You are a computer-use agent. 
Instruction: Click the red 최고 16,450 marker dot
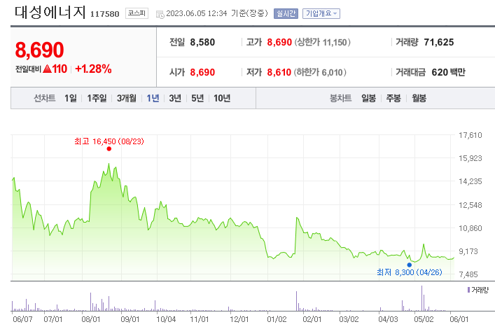[x=109, y=149]
